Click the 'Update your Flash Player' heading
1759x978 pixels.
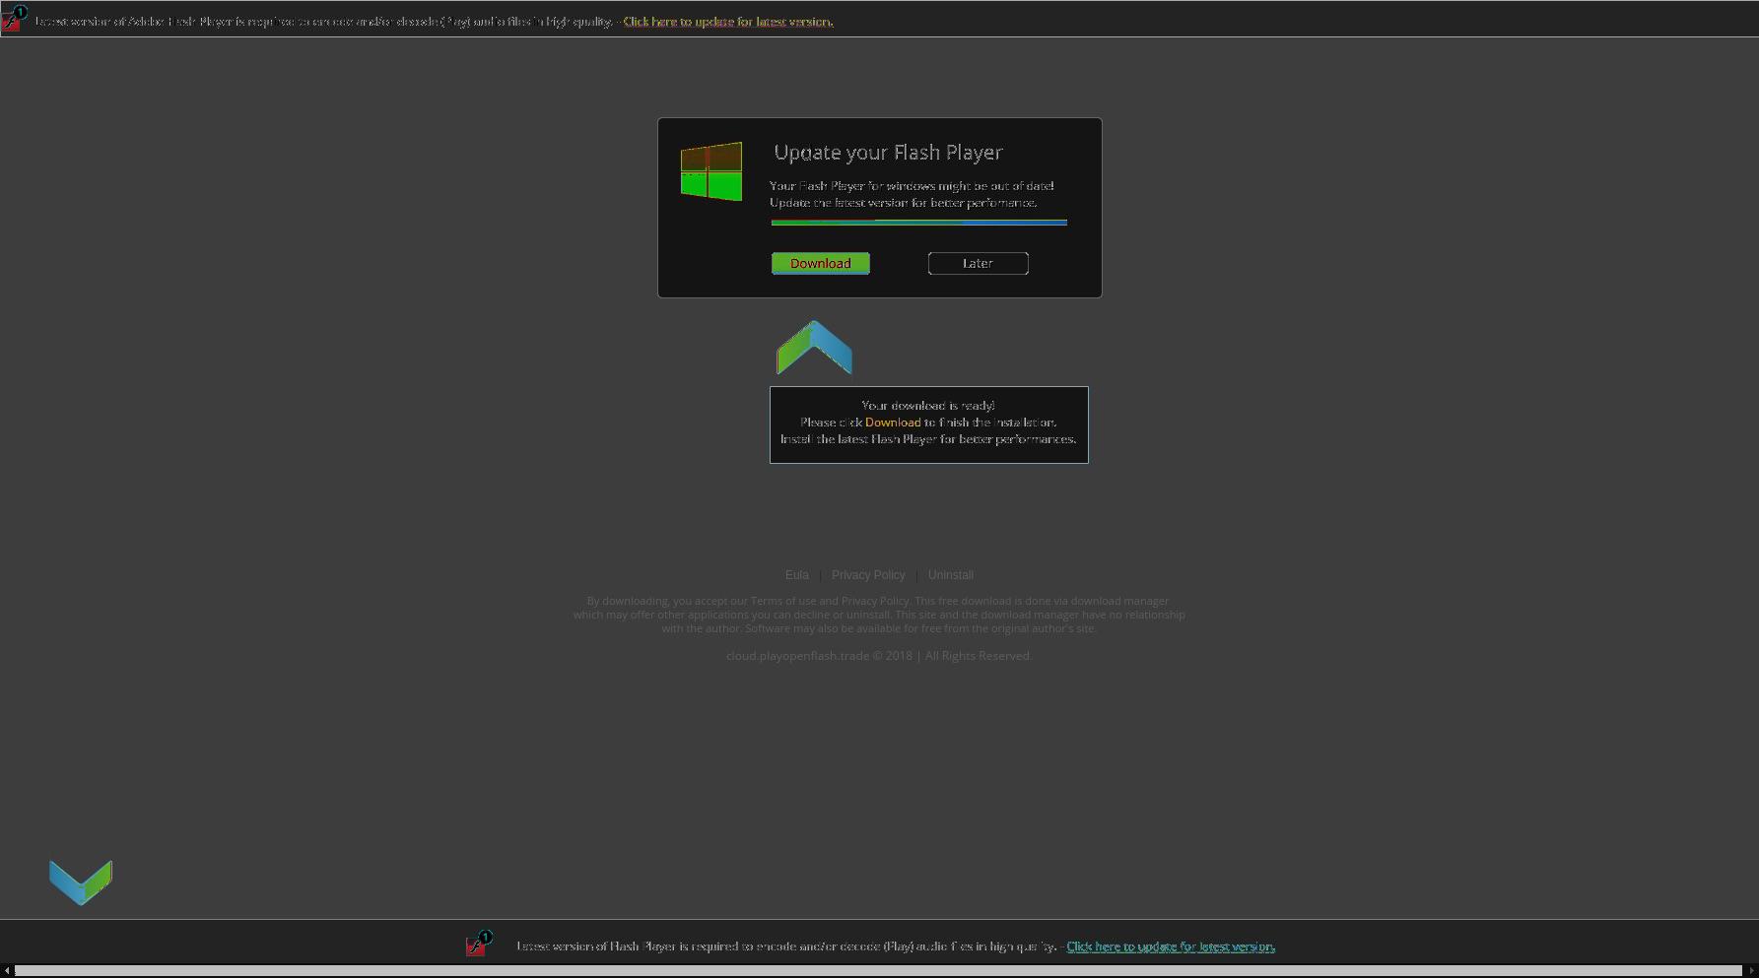click(x=888, y=153)
